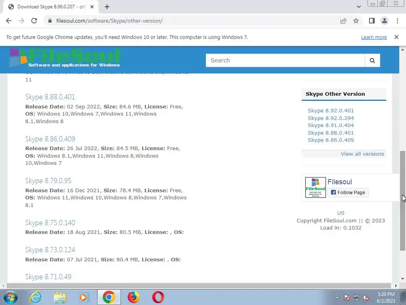406x305 pixels.
Task: Open the Windows Start menu
Action: (x=10, y=297)
